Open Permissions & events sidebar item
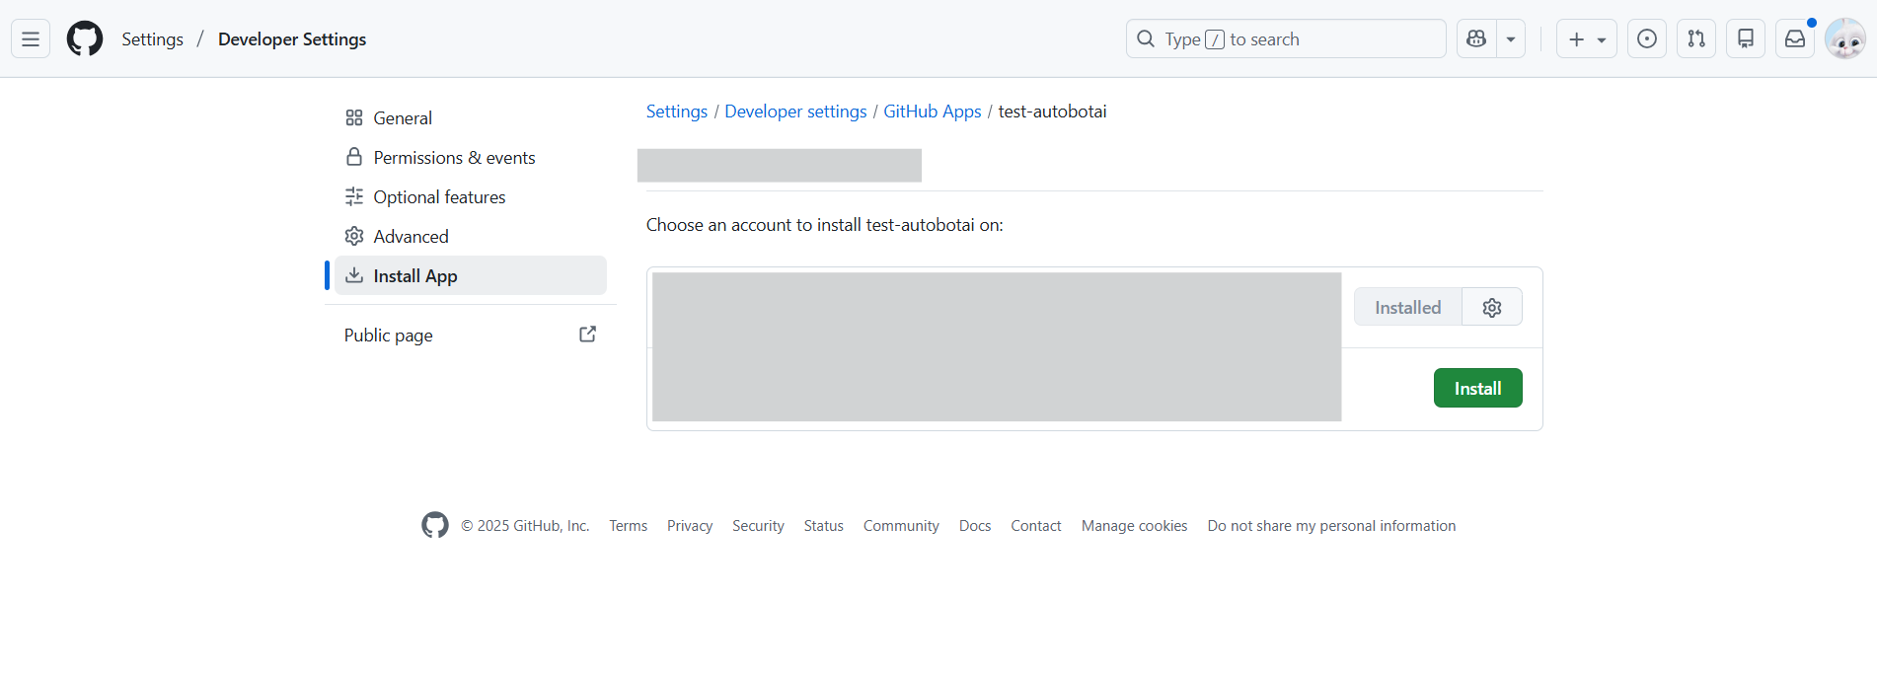The height and width of the screenshot is (673, 1877). point(471,157)
